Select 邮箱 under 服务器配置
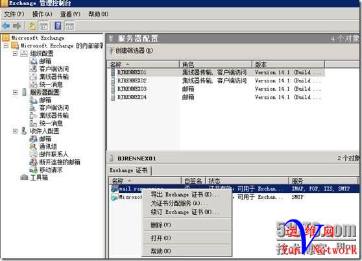 coord(45,100)
